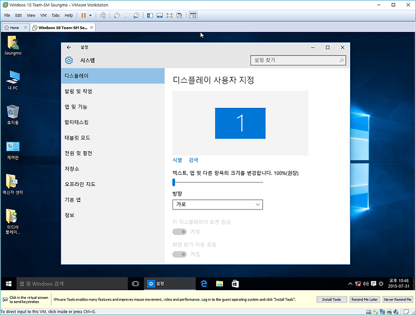Click the console view toolbar icon
Screen dimensions: 416x315
pos(193,16)
